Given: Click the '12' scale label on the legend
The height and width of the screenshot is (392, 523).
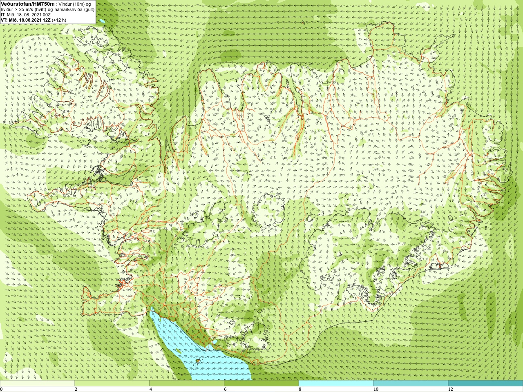Looking at the screenshot, I should click(450, 389).
